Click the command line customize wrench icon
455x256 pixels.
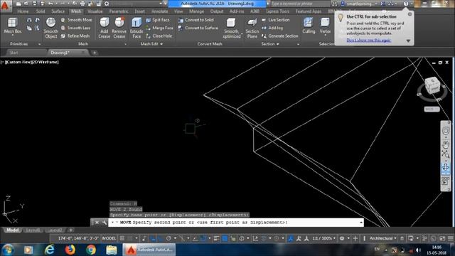point(105,223)
